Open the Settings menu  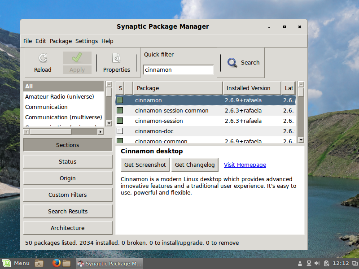[87, 41]
